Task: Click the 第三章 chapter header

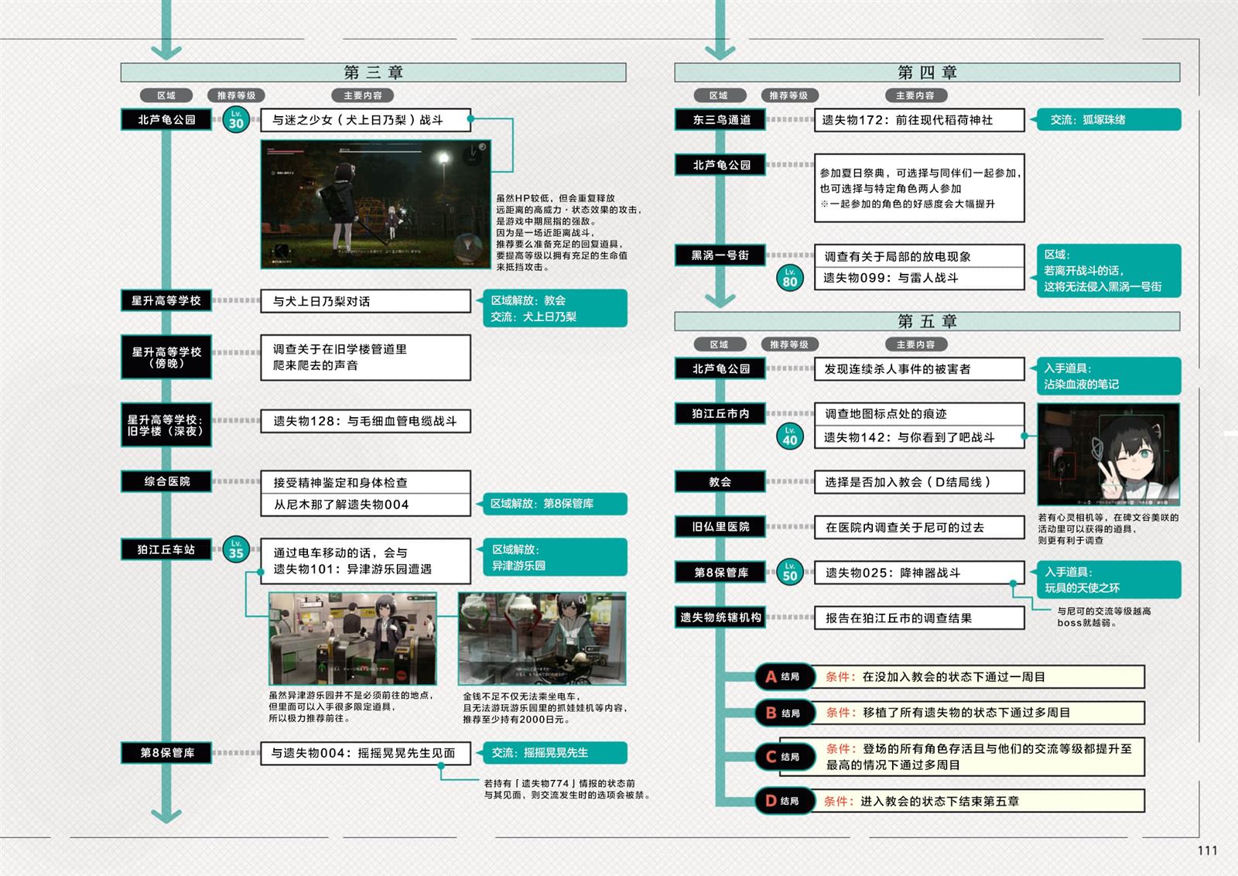Action: pos(373,73)
